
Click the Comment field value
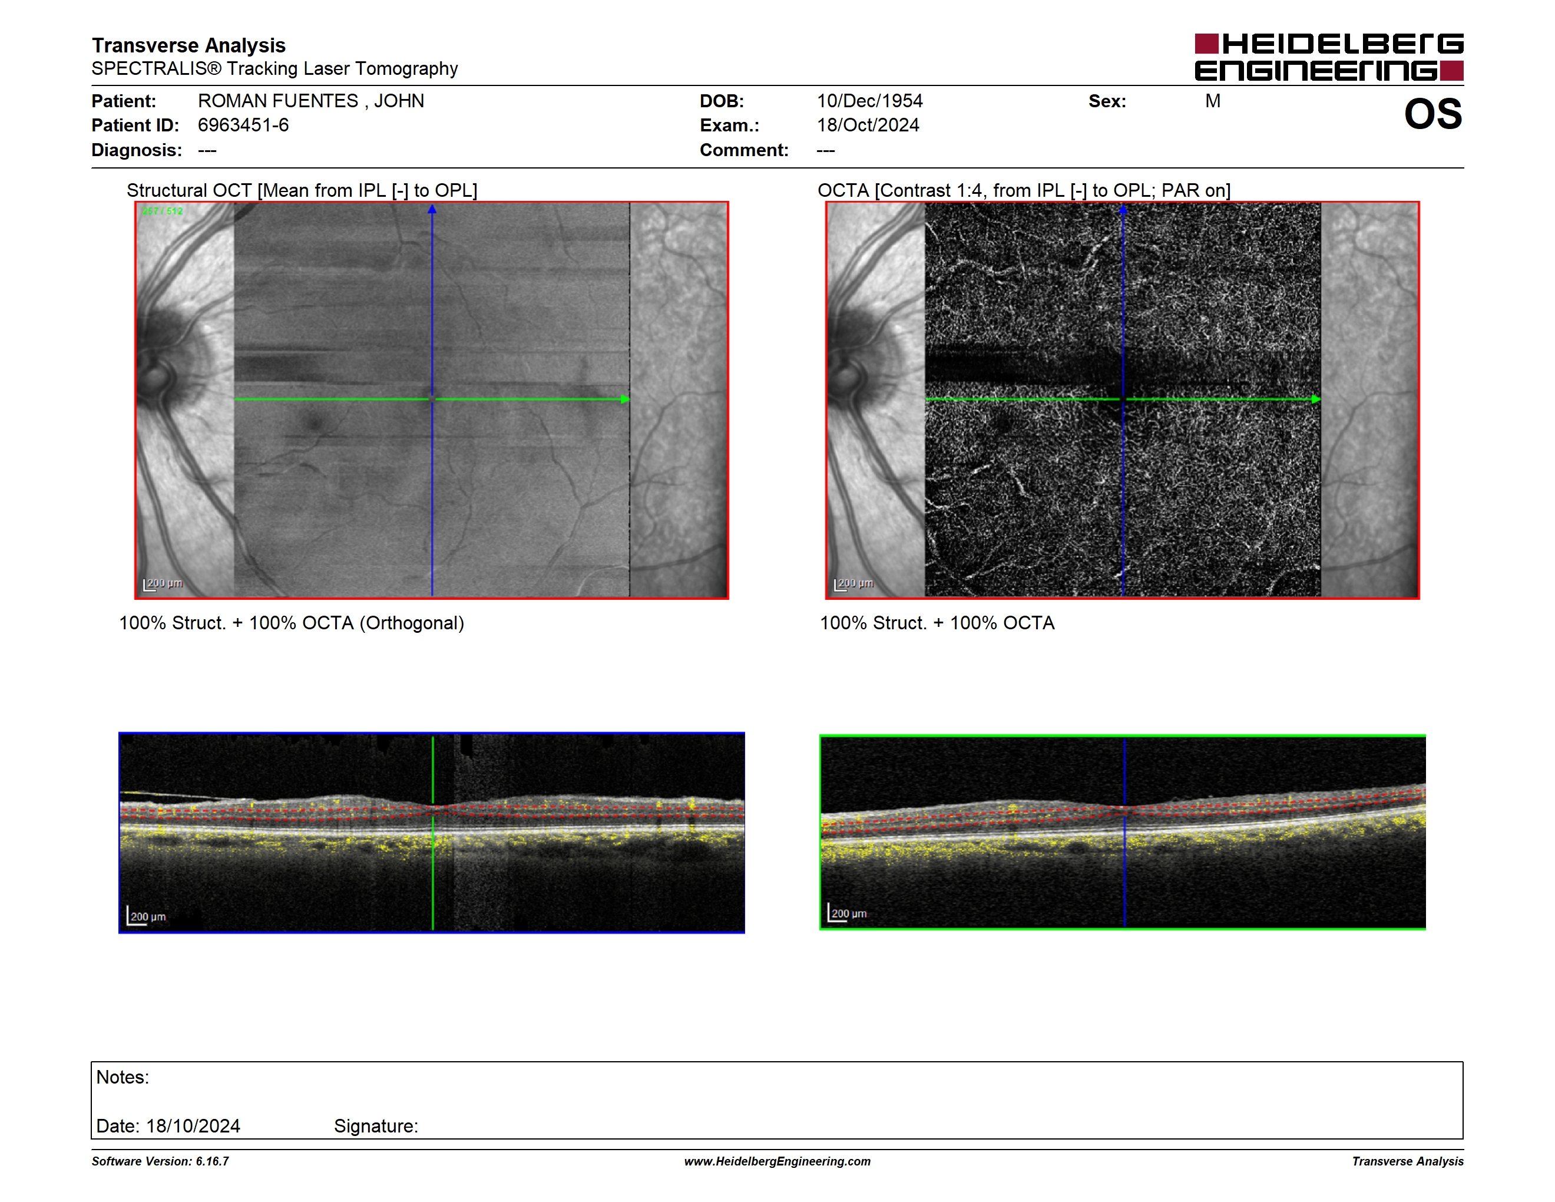tap(826, 150)
